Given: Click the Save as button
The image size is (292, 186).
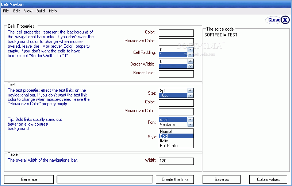Looking at the screenshot, I should tap(222, 179).
